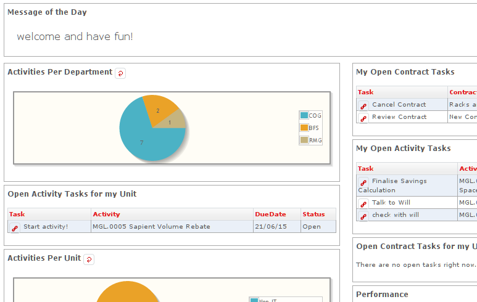Open link icon for Finalise Savings Calculation
Image resolution: width=477 pixels, height=302 pixels.
(x=363, y=182)
